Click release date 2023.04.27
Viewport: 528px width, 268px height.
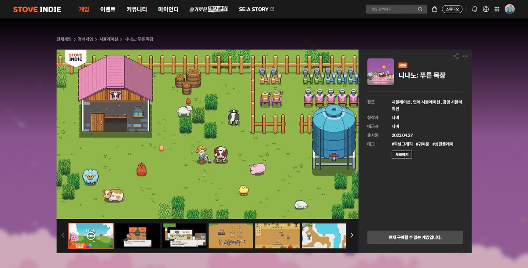[403, 135]
